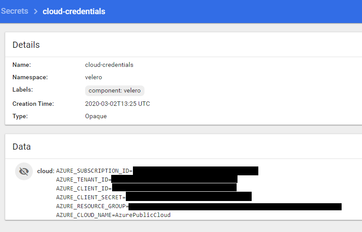Screen dimensions: 362x232
Task: Click the velero namespace value
Action: pos(93,77)
